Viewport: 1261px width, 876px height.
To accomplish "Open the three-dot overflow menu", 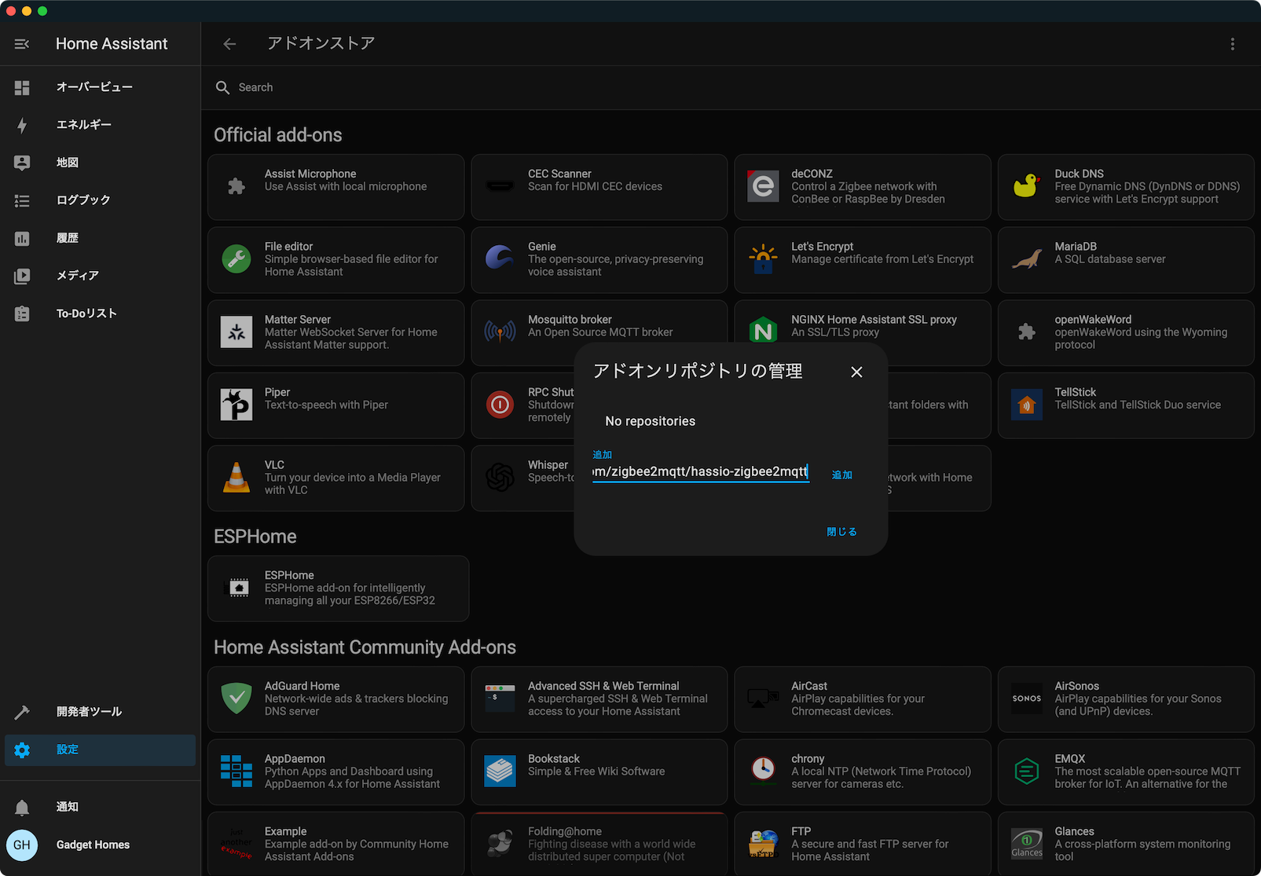I will (1232, 44).
